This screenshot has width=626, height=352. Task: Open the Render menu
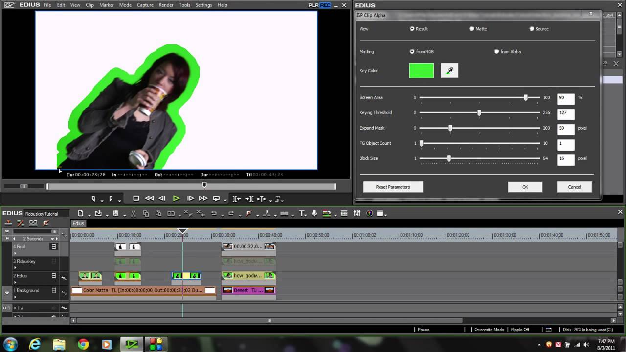166,5
